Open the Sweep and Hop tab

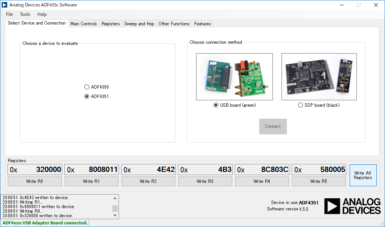click(139, 24)
